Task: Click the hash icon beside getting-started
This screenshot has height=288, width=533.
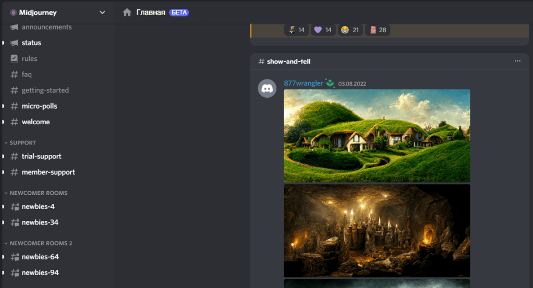Action: 15,90
